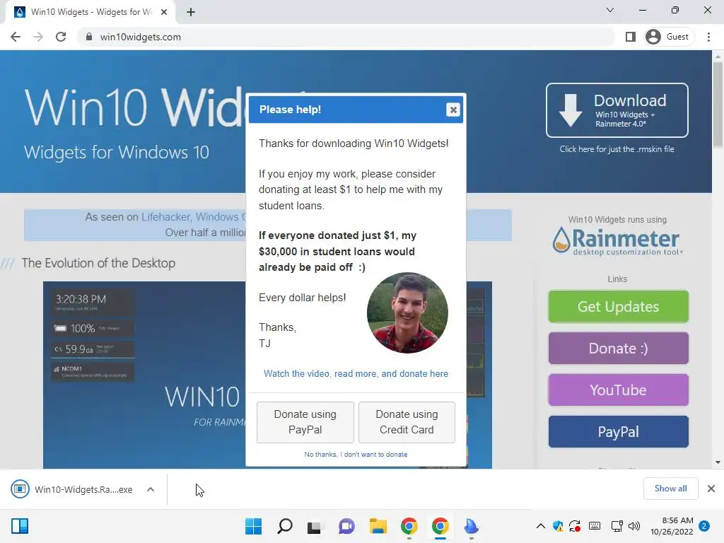Click the browser forward arrow

pyautogui.click(x=38, y=37)
